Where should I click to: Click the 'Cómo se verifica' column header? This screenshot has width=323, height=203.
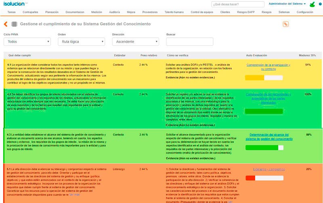pos(177,55)
